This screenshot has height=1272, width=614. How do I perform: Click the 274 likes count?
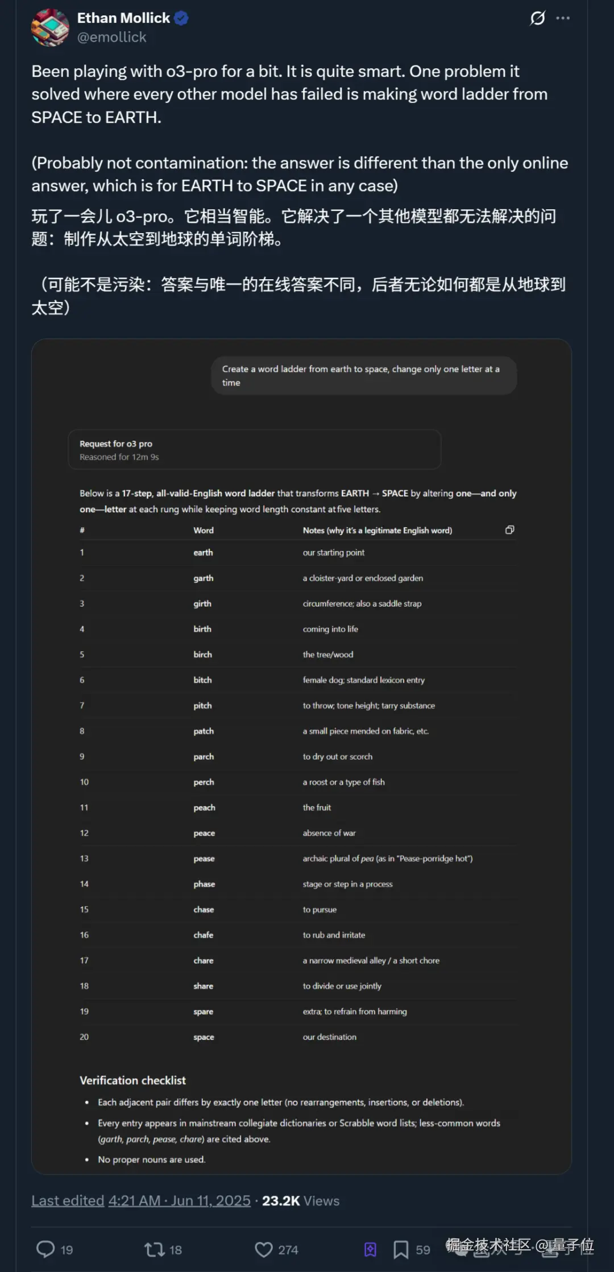click(x=288, y=1250)
